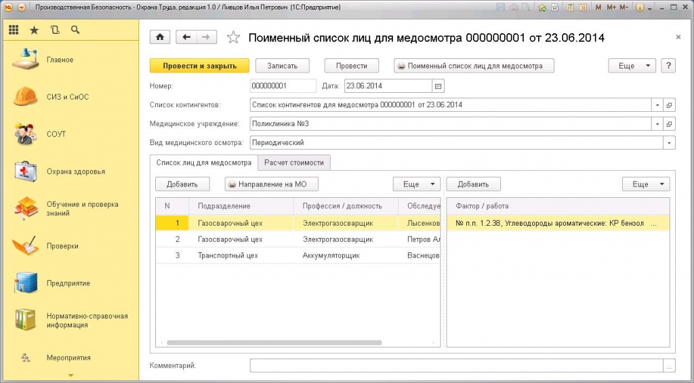Expand the Вид медицинского осмотра dropdown
Screen dimensions: 694x383
point(670,143)
